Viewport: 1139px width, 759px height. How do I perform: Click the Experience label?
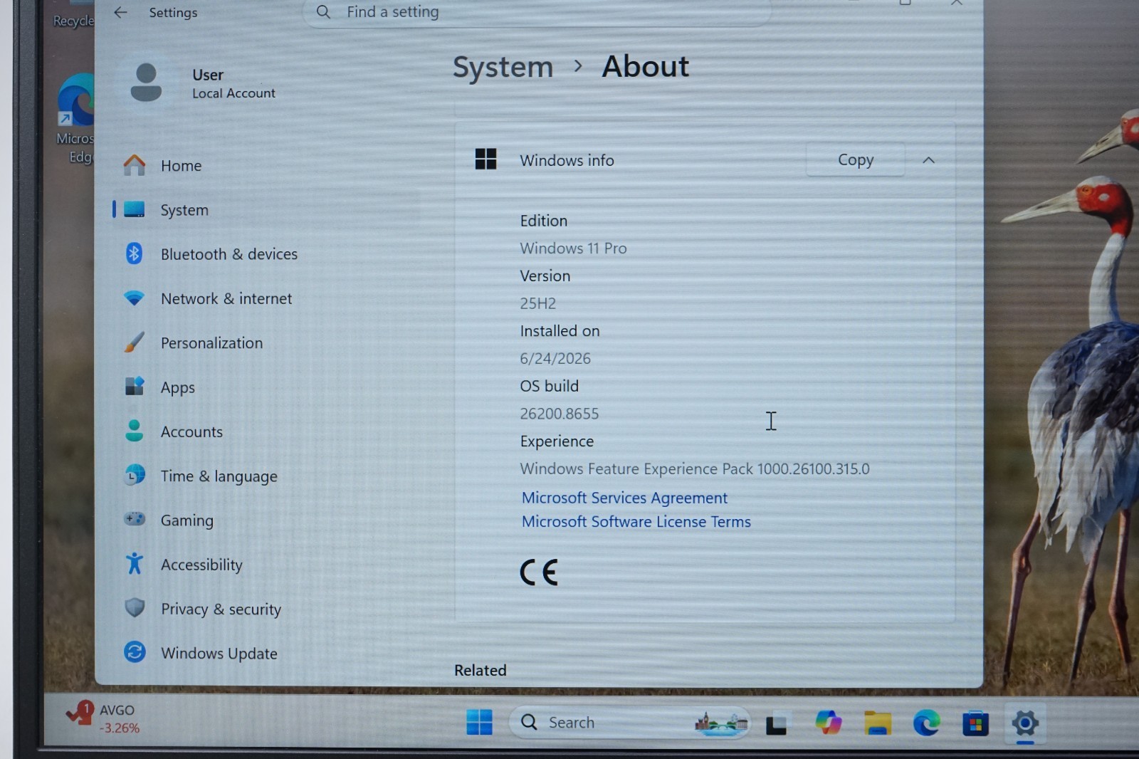557,441
